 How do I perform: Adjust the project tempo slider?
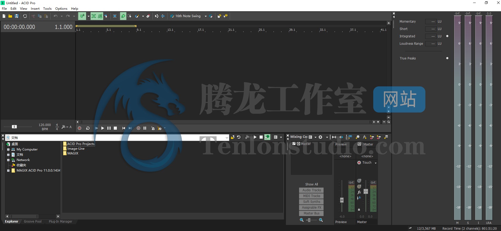(x=14, y=127)
